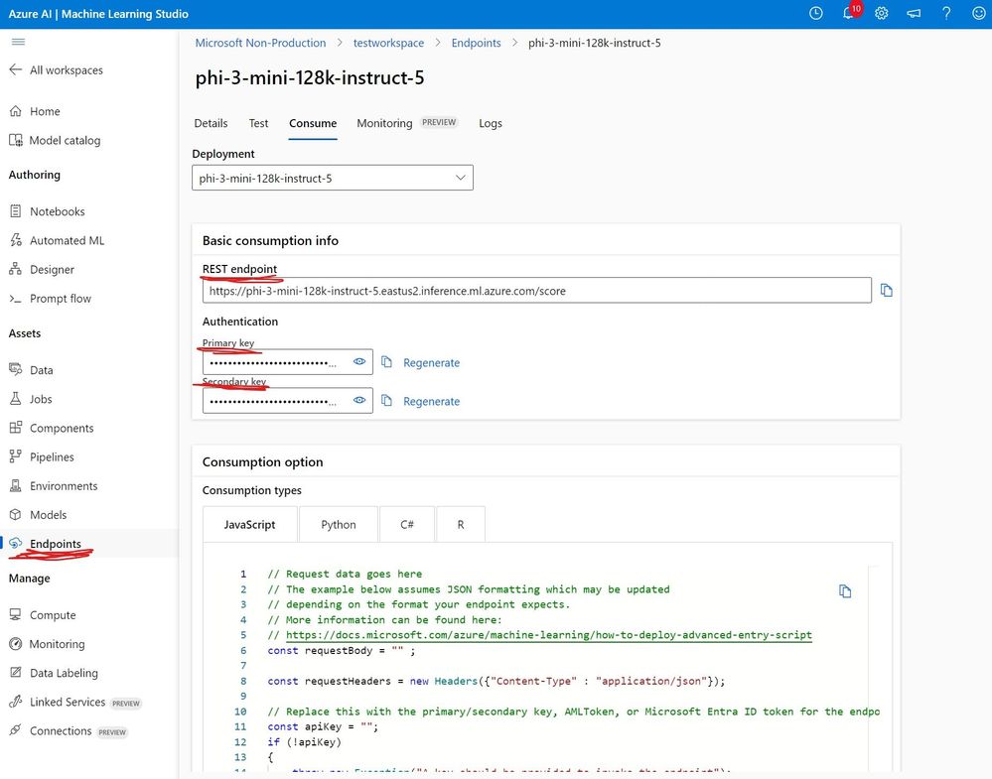Copy the JavaScript code sample
Image resolution: width=992 pixels, height=779 pixels.
pyautogui.click(x=845, y=591)
